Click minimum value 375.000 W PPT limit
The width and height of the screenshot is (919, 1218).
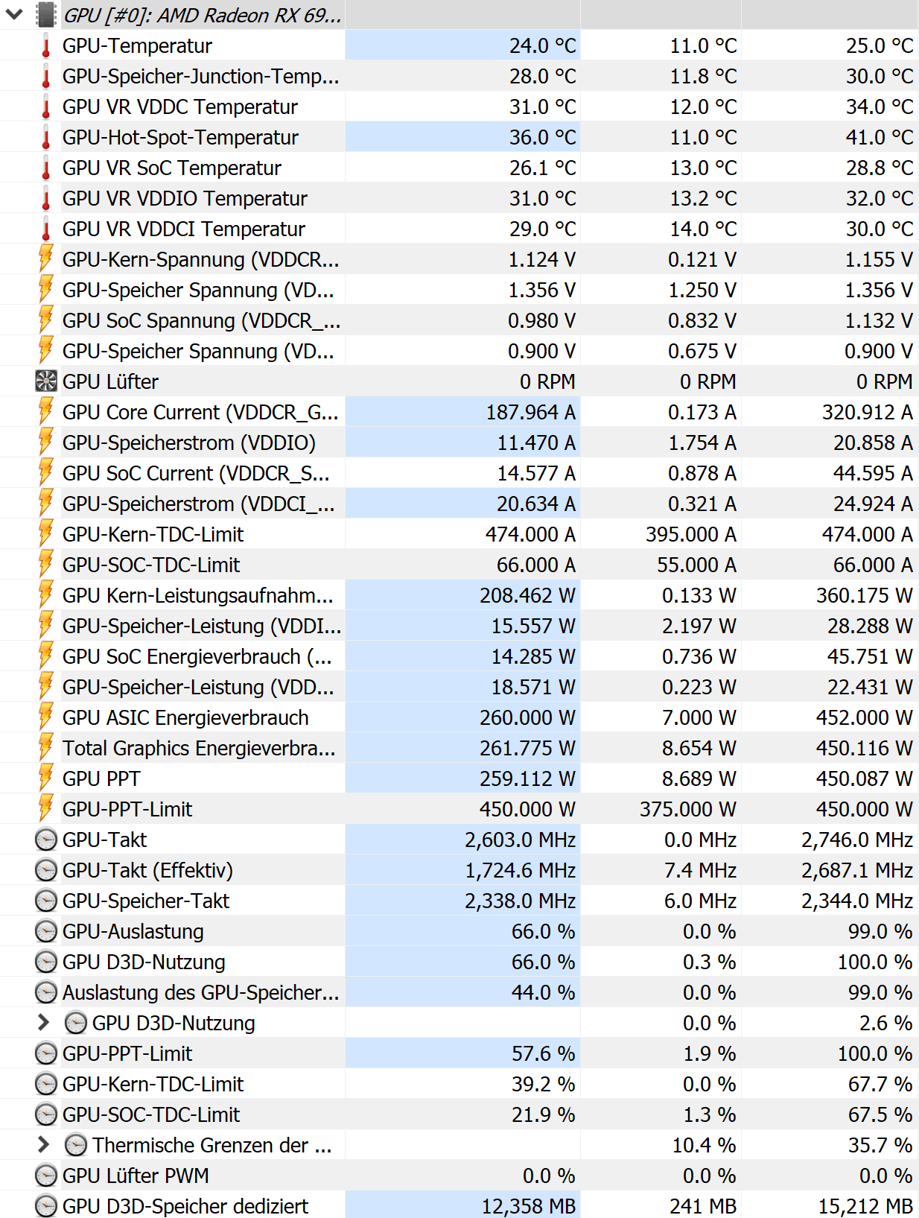click(x=688, y=809)
